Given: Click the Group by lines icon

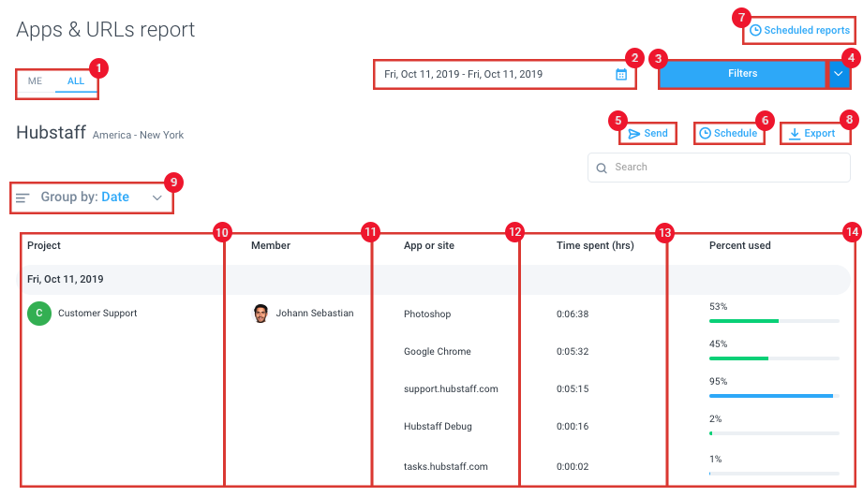Looking at the screenshot, I should pos(22,197).
